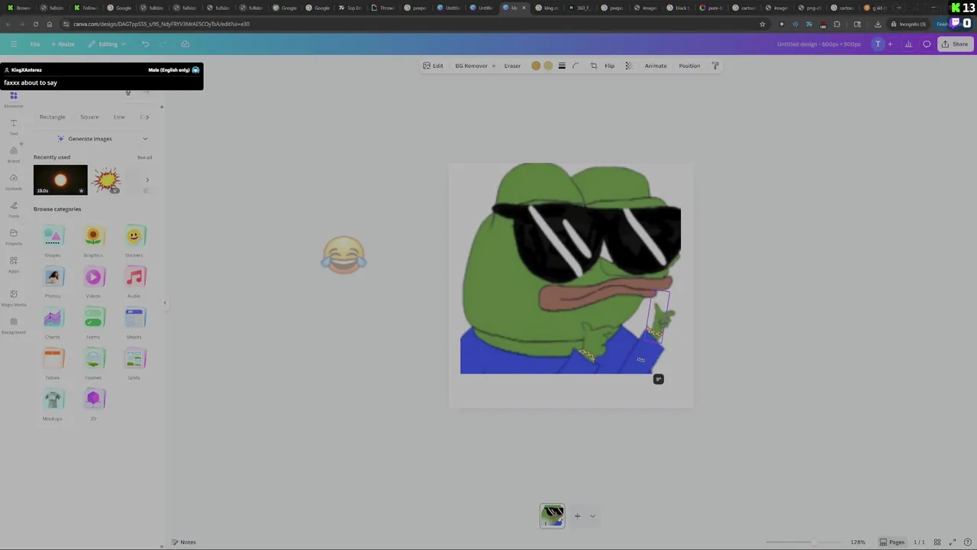The image size is (977, 550).
Task: Show more recently used items arrow
Action: pyautogui.click(x=147, y=180)
